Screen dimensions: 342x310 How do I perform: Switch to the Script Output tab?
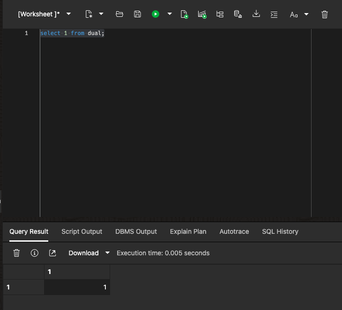coord(82,231)
